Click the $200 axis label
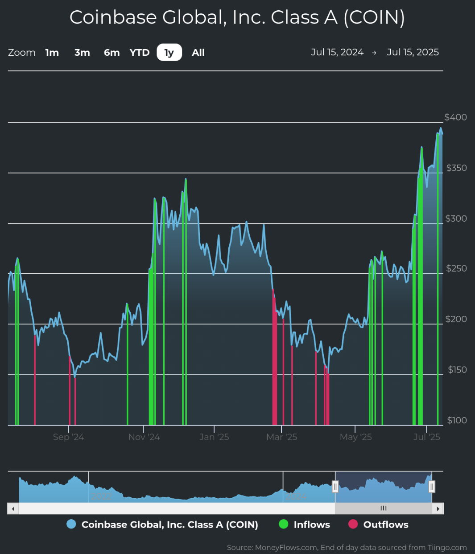 pos(456,319)
